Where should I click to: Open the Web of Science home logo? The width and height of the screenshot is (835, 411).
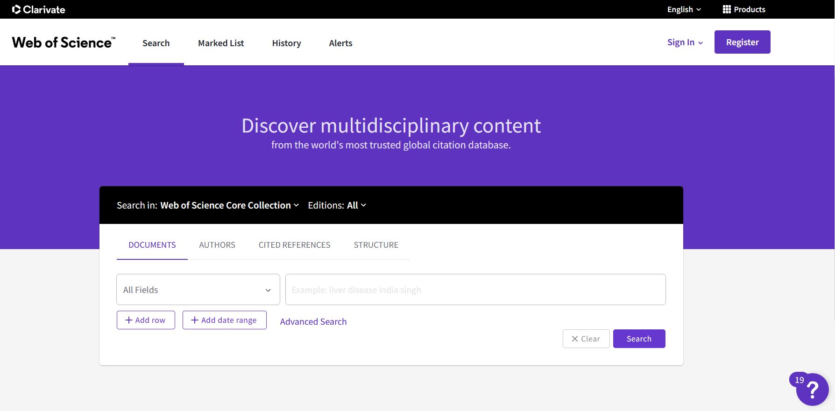(64, 42)
